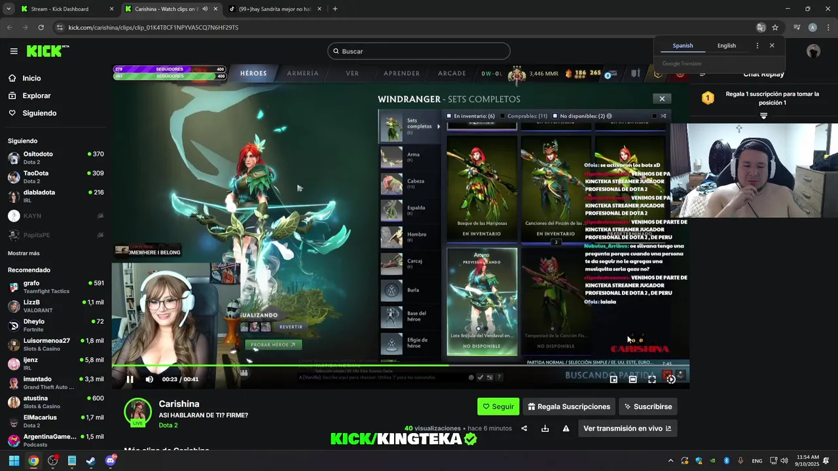Screen dimensions: 838x471
Task: Open LizzB recommended channel
Action: (x=56, y=306)
